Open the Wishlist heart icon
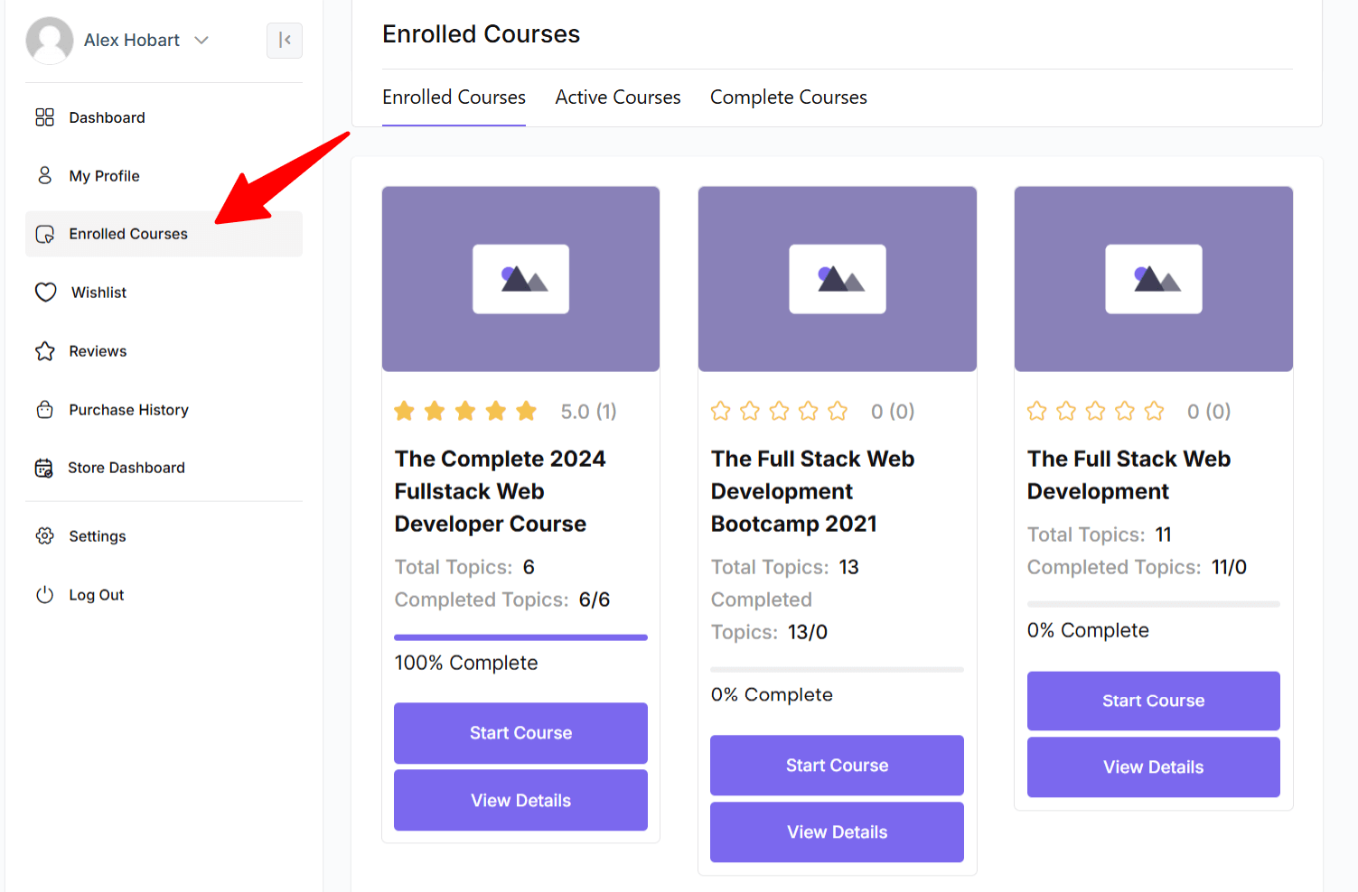The height and width of the screenshot is (892, 1358). click(45, 292)
